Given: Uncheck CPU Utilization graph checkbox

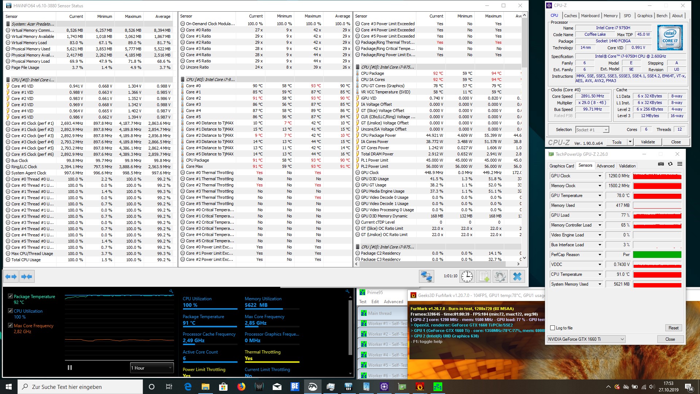Looking at the screenshot, I should (10, 311).
